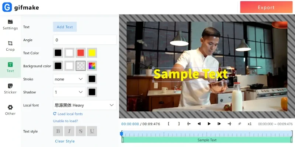Click left handle of Sample Text clip
This screenshot has width=295, height=147.
tap(123, 140)
